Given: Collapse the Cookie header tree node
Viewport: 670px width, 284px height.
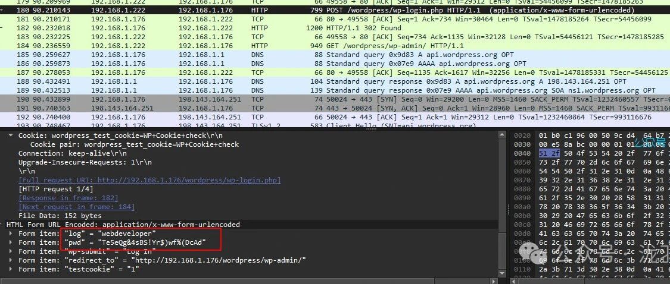Looking at the screenshot, I should tap(10, 135).
